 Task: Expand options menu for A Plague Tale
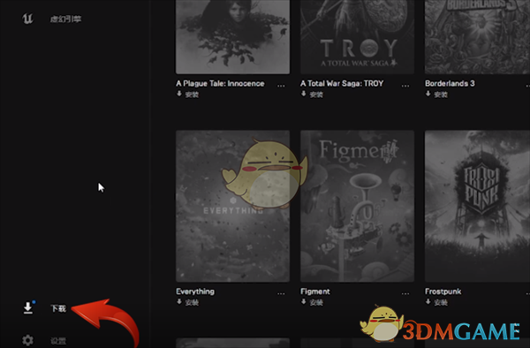[x=281, y=86]
